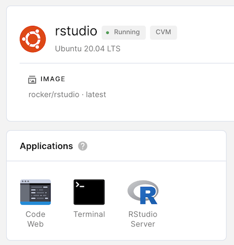Screen dimensions: 234x245
Task: Click the Applications help question mark icon
Action: [x=83, y=146]
